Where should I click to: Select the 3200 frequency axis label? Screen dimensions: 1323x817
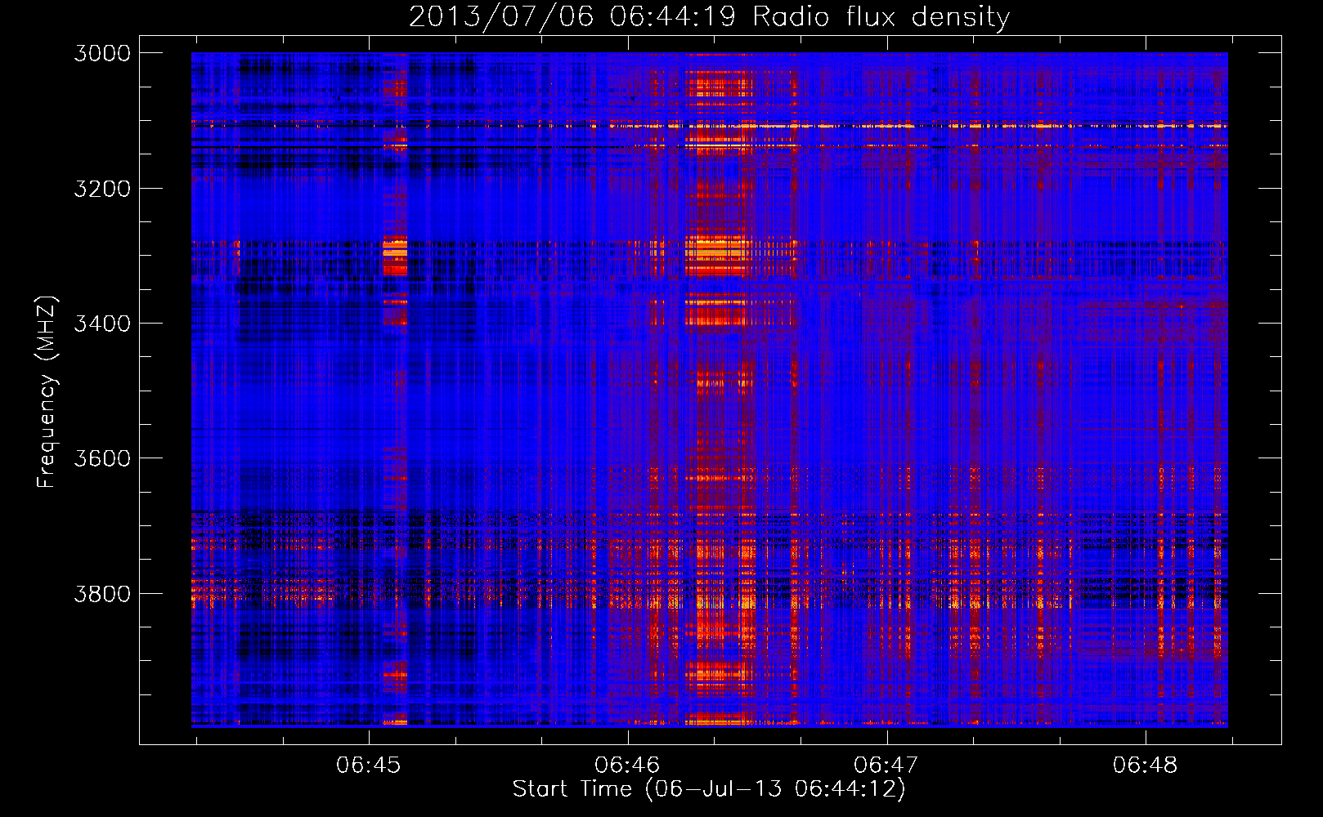tap(102, 189)
